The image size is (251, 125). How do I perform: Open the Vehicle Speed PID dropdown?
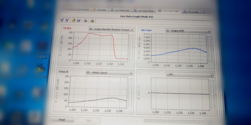[109, 73]
